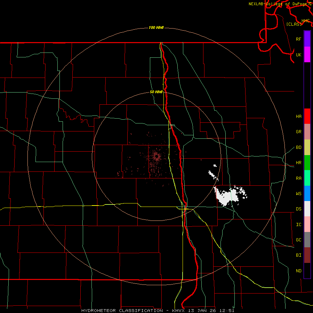Click the "IC" legend label
The image size is (313, 313).
298,224
